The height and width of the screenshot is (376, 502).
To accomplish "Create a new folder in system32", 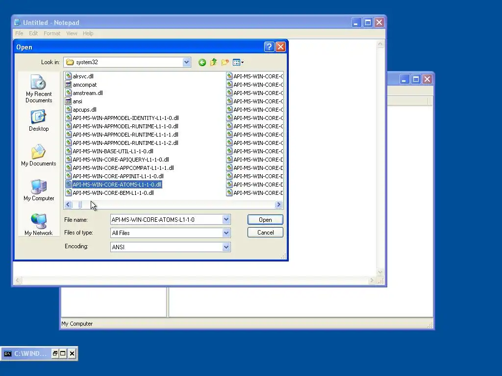I will pyautogui.click(x=225, y=62).
